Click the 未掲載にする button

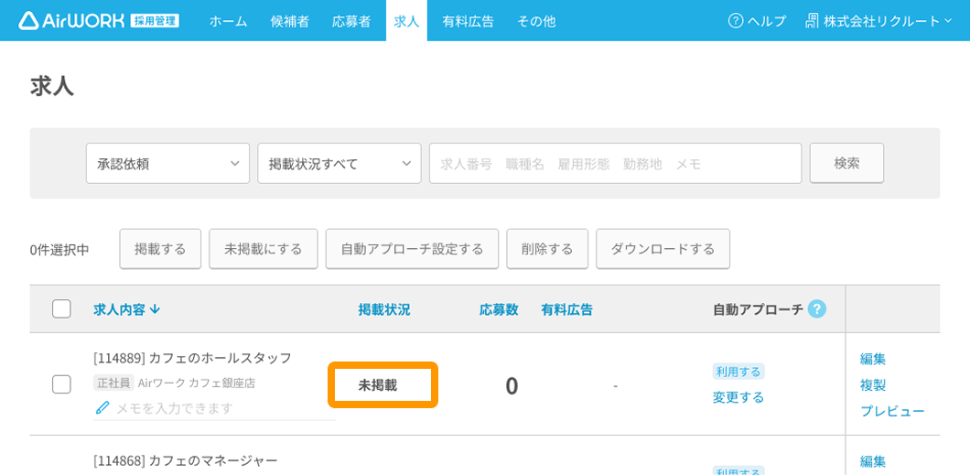coord(264,249)
